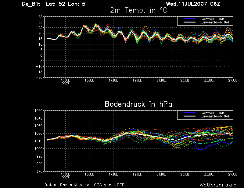
Task: Click the Wetterzentrale credit text
Action: pos(218,185)
